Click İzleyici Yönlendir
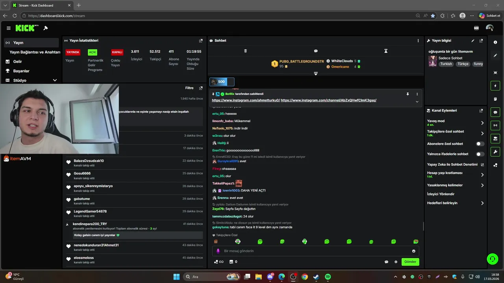 pyautogui.click(x=441, y=194)
